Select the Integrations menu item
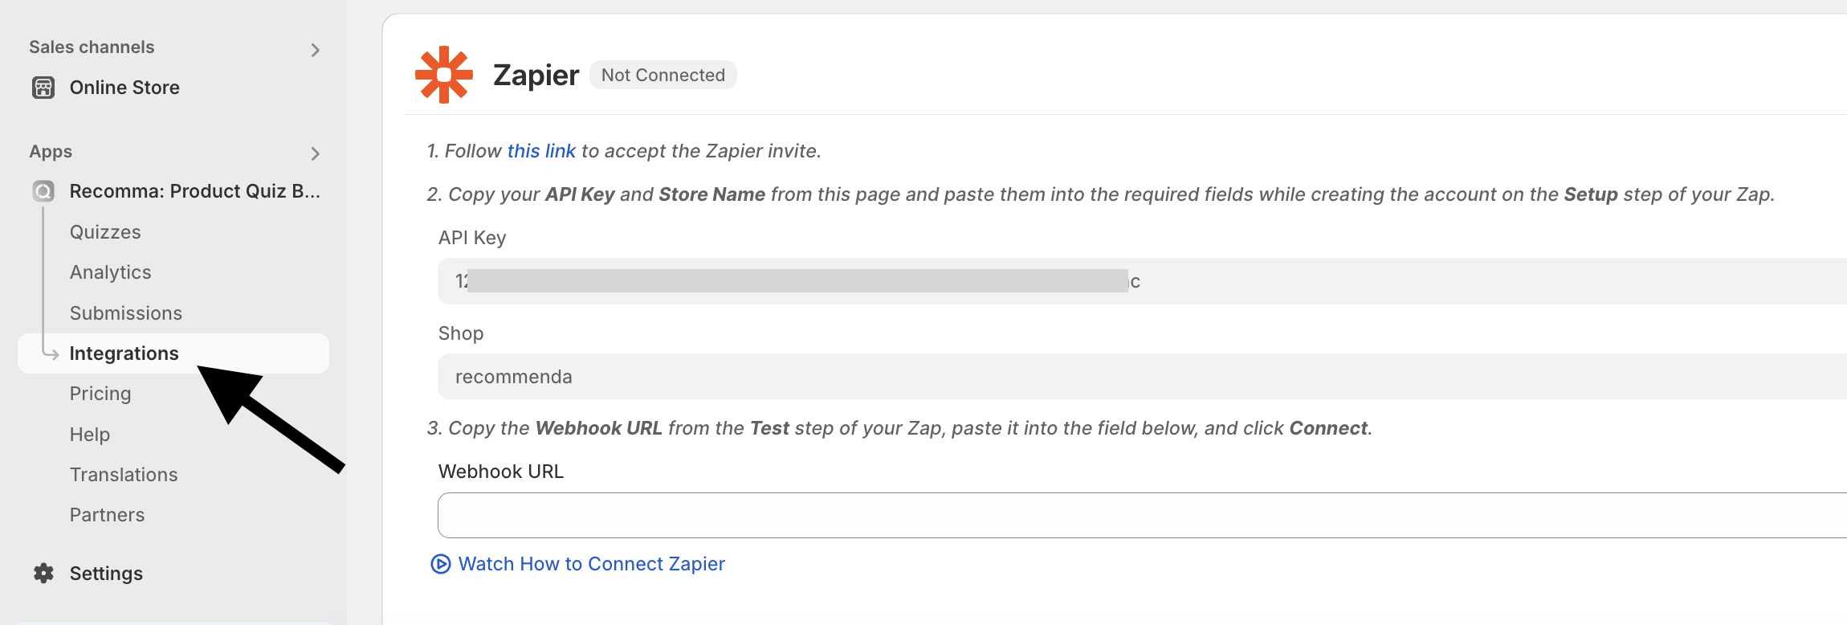 coord(124,353)
